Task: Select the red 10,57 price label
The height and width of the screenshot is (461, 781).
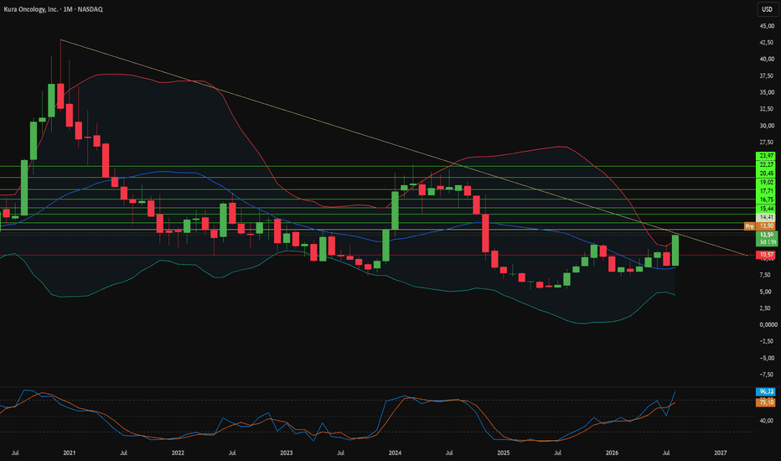Action: tap(766, 255)
